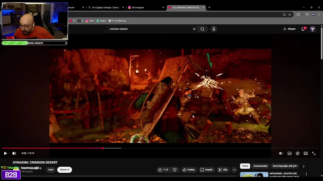Open the YT bookmark

(x=72, y=21)
